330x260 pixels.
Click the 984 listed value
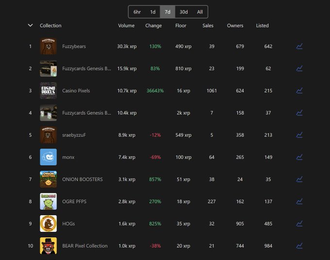coord(268,246)
